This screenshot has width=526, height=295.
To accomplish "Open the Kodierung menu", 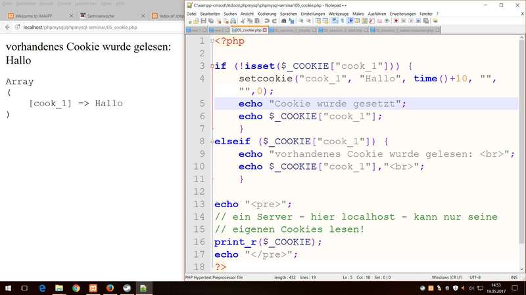I will [267, 13].
